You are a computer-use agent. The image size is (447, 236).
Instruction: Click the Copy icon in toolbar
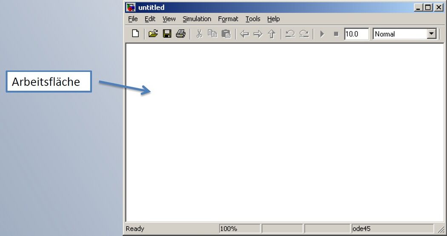click(212, 34)
